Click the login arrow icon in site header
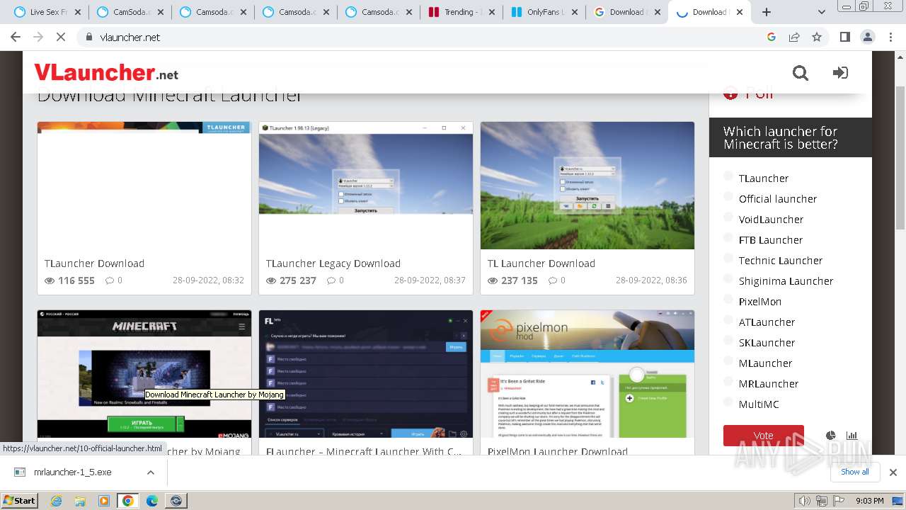The image size is (906, 510). (840, 73)
